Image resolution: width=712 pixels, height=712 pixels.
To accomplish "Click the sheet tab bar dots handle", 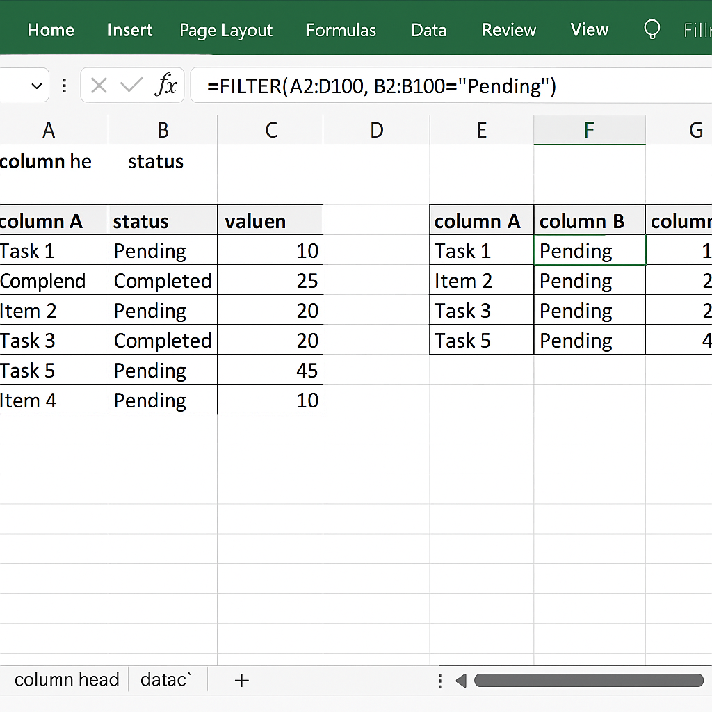I will coord(440,680).
